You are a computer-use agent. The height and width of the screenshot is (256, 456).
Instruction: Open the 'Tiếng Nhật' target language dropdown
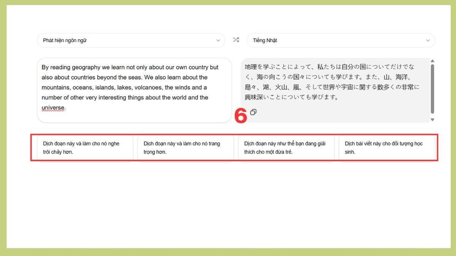point(341,40)
